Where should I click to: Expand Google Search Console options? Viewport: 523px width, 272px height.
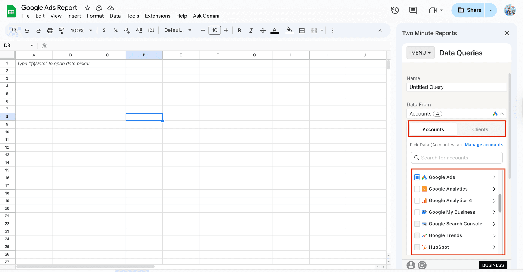pos(494,224)
